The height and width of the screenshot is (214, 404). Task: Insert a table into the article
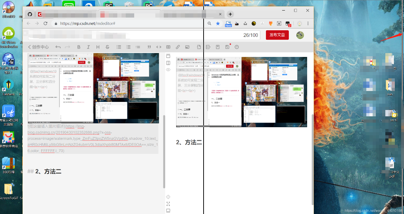[x=169, y=47]
